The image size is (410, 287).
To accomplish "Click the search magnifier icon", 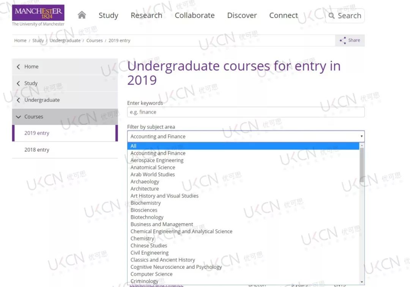I will click(x=331, y=16).
